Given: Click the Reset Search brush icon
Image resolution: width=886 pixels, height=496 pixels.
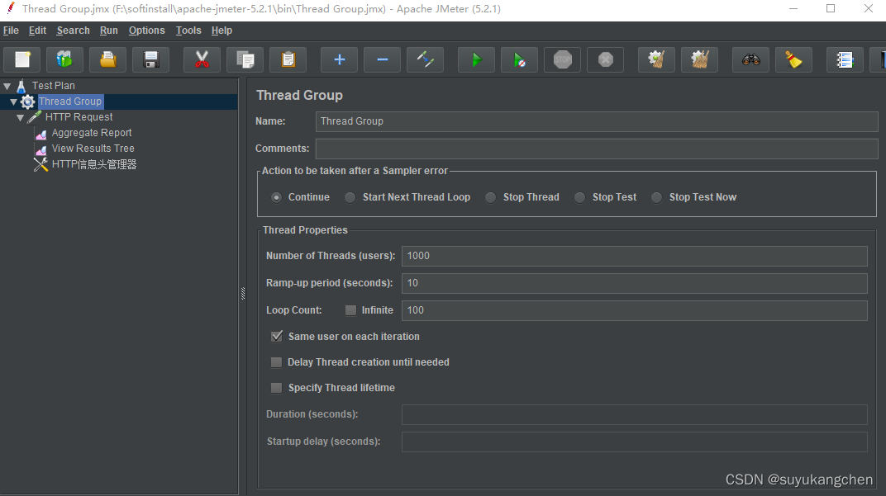Looking at the screenshot, I should (794, 59).
